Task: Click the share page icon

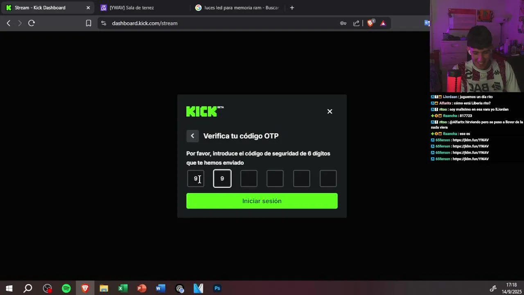Action: click(356, 23)
